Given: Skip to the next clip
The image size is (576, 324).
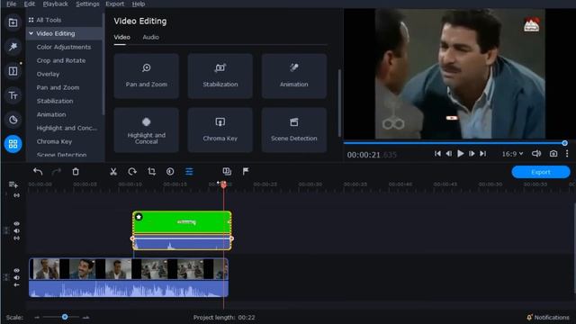Looking at the screenshot, I should pyautogui.click(x=483, y=154).
